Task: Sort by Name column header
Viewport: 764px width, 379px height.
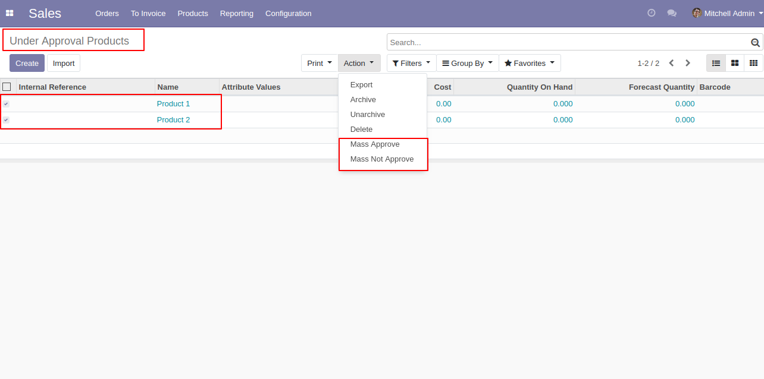Action: [x=187, y=87]
